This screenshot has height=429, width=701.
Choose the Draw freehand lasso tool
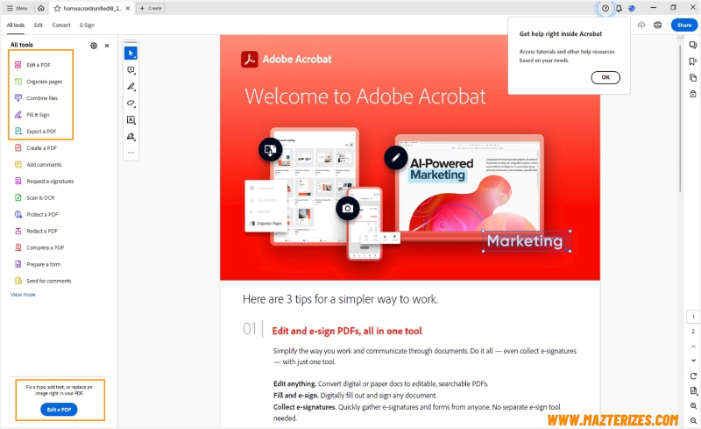click(131, 103)
